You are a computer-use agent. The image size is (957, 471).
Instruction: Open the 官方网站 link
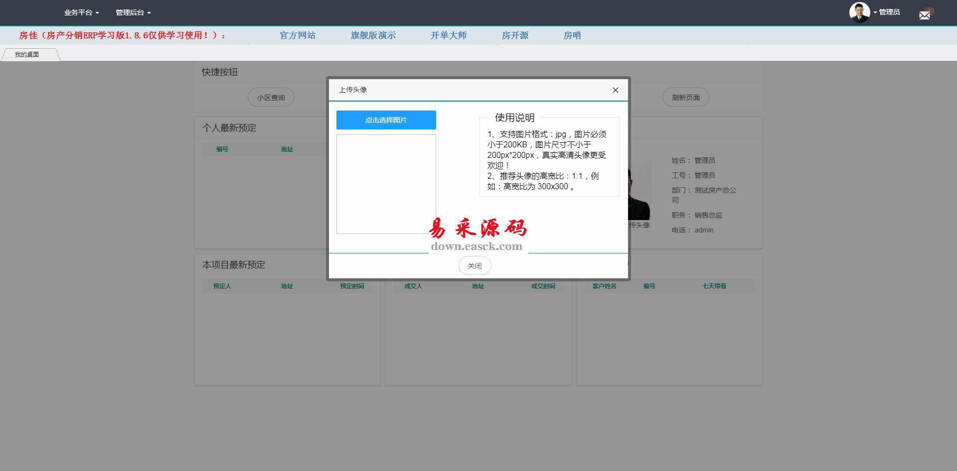click(298, 35)
